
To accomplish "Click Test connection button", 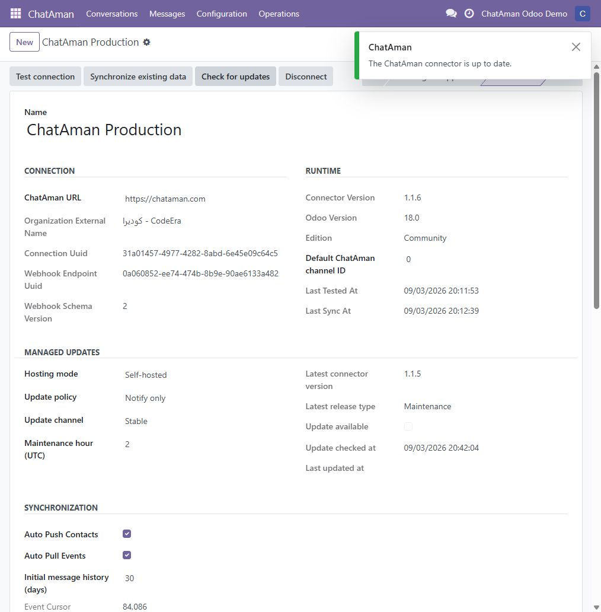I will (45, 76).
